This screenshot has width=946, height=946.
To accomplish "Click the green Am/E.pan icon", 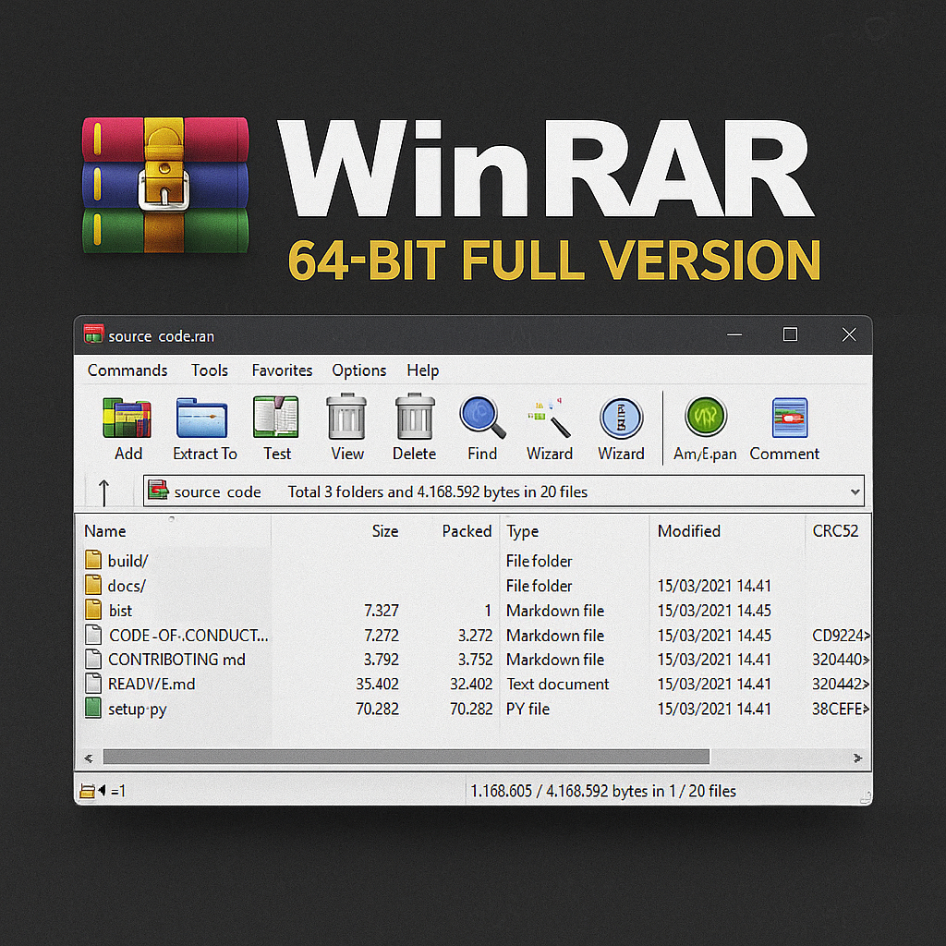I will tap(705, 417).
